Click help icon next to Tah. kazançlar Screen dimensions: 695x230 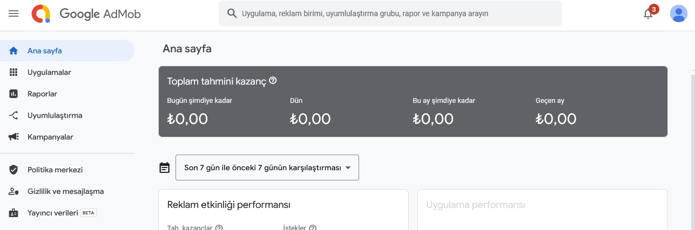219,228
